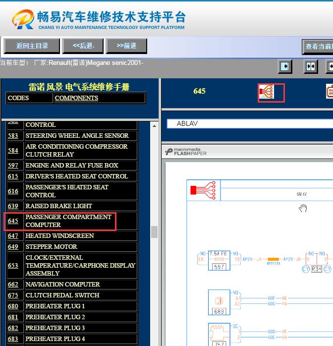Click the component list scroll-up arrow
Viewport: 333px width, 346px height.
point(155,126)
